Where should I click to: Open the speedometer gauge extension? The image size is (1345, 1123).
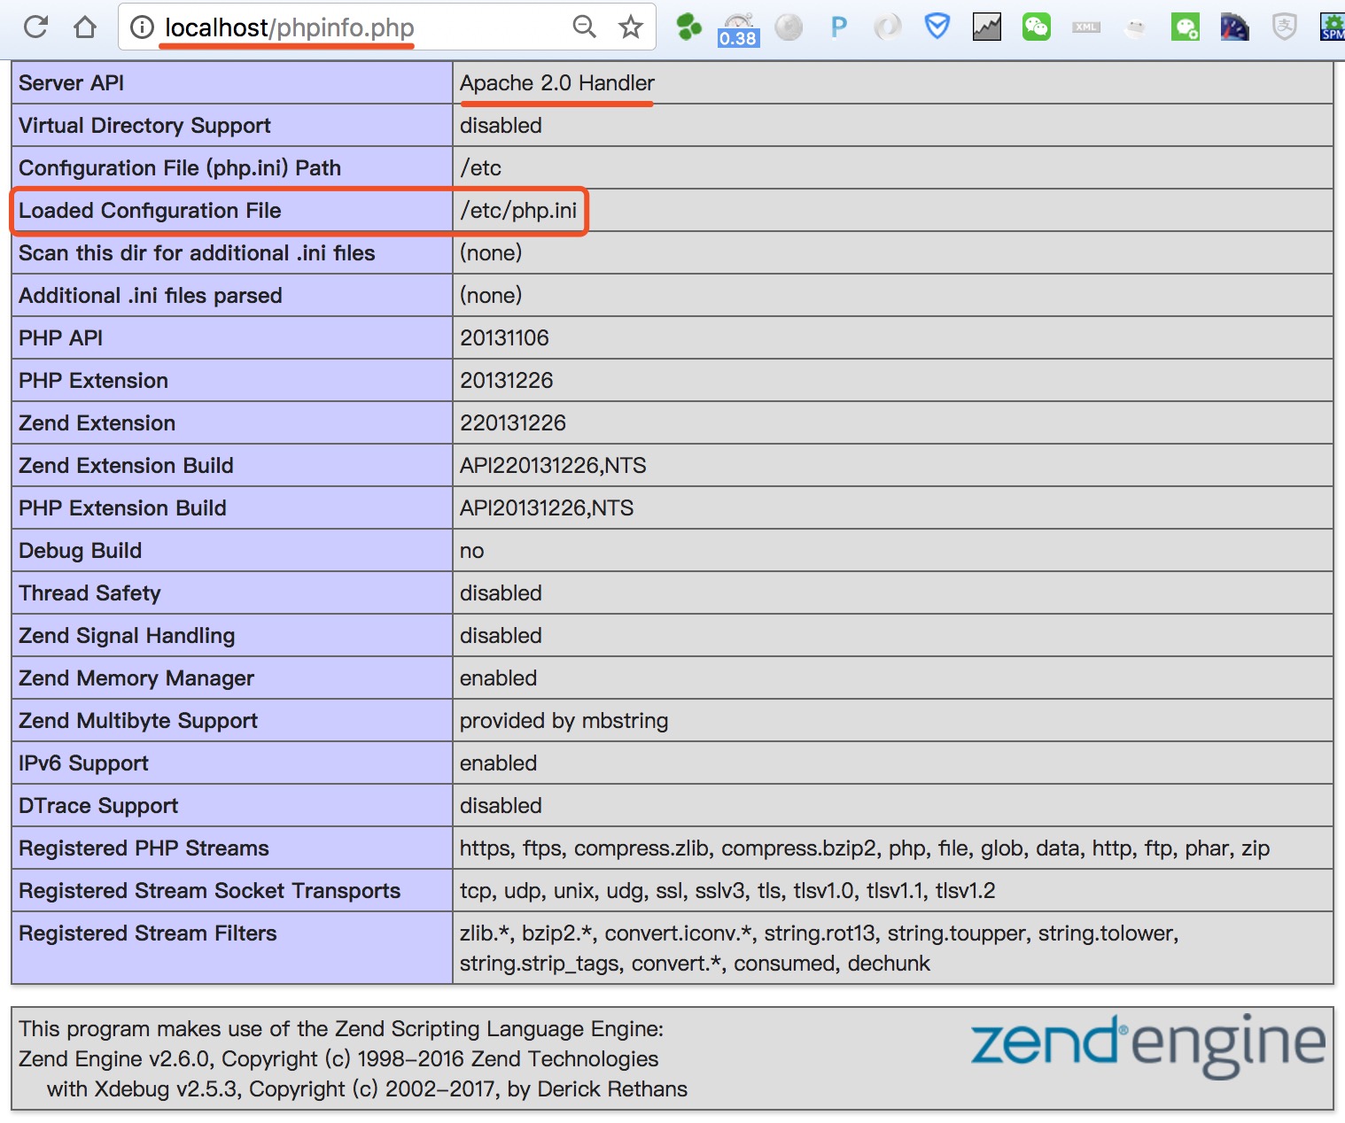click(x=1234, y=27)
